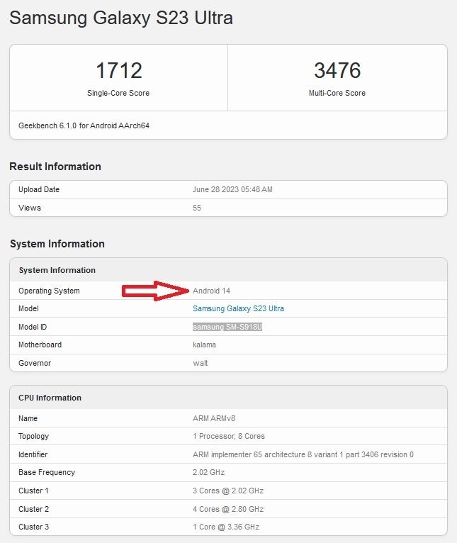Click the large System Information section heading
This screenshot has height=543, width=457.
(57, 244)
